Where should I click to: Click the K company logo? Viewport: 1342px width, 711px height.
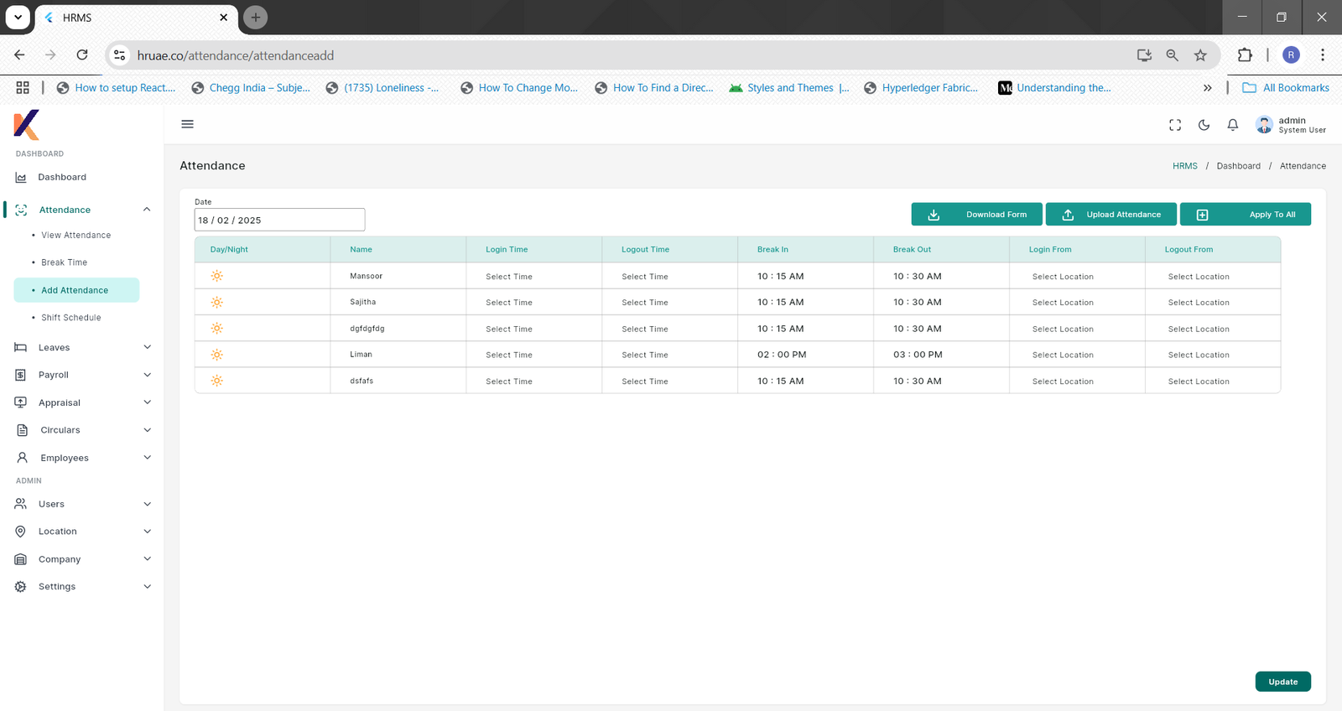pos(26,125)
